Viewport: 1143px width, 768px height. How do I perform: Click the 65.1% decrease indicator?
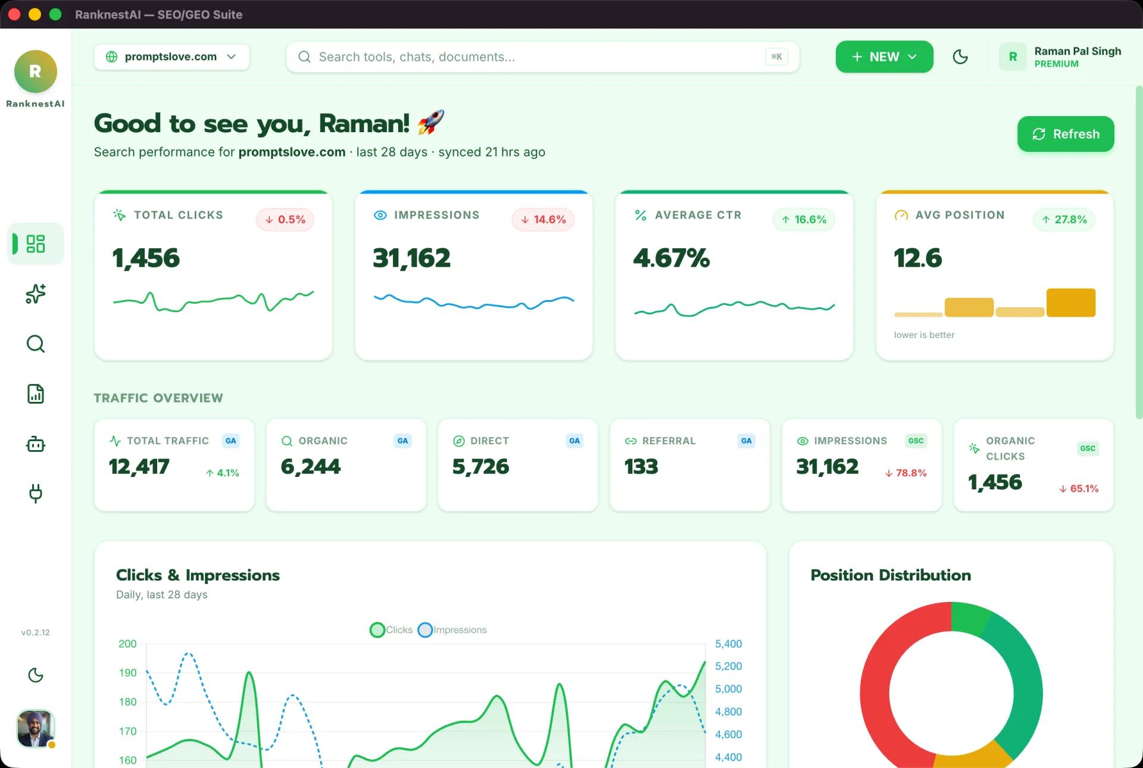[x=1079, y=488]
